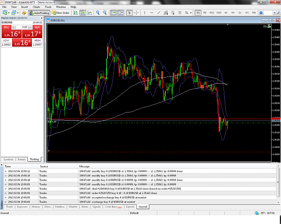
Task: Click the arrows objects icon
Action: point(187,13)
